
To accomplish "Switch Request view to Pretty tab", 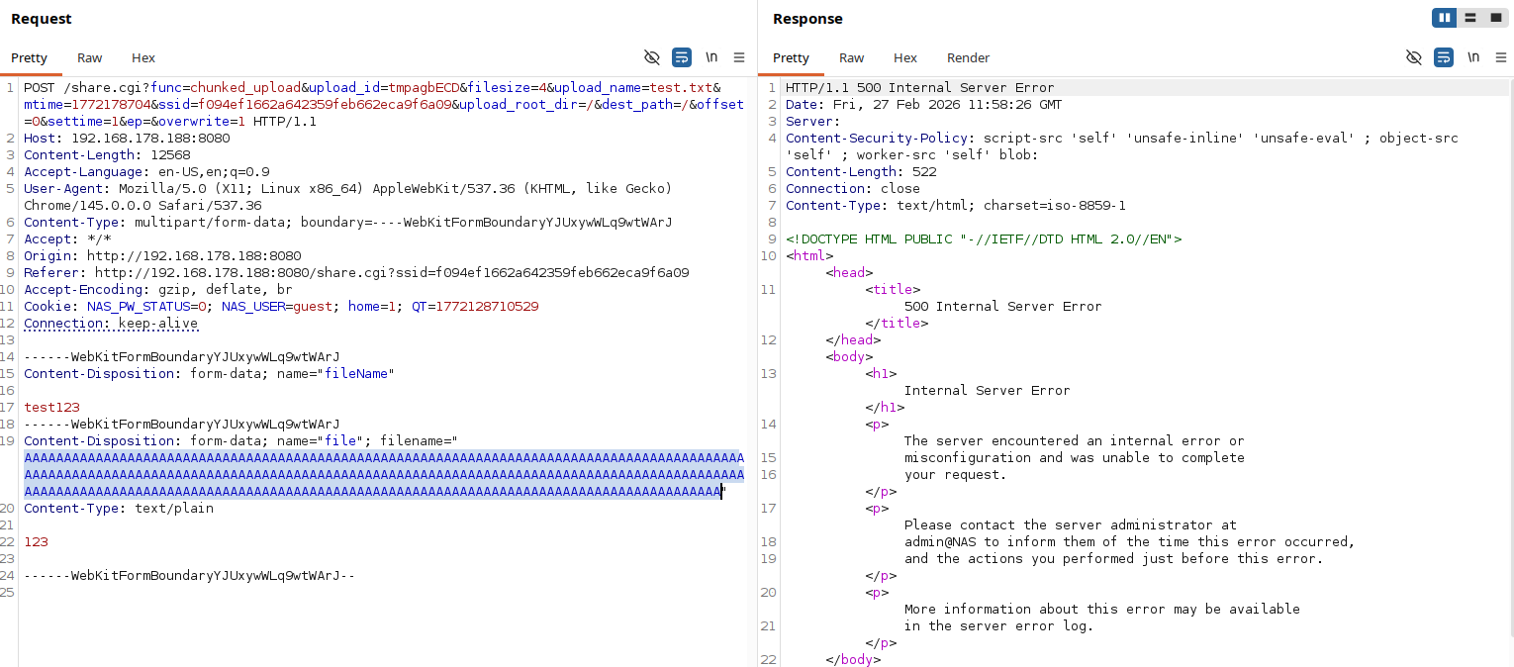I will point(30,57).
